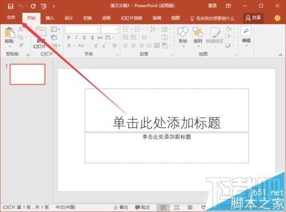
Task: Click Increase List Level indent icon
Action: tap(133, 37)
